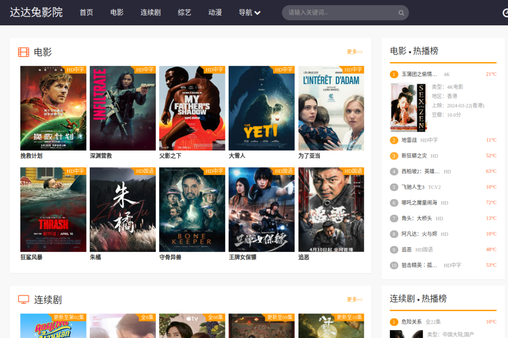Select the 朱橘 poster thumbnail
Viewport: 508px width, 338px height.
tap(123, 209)
